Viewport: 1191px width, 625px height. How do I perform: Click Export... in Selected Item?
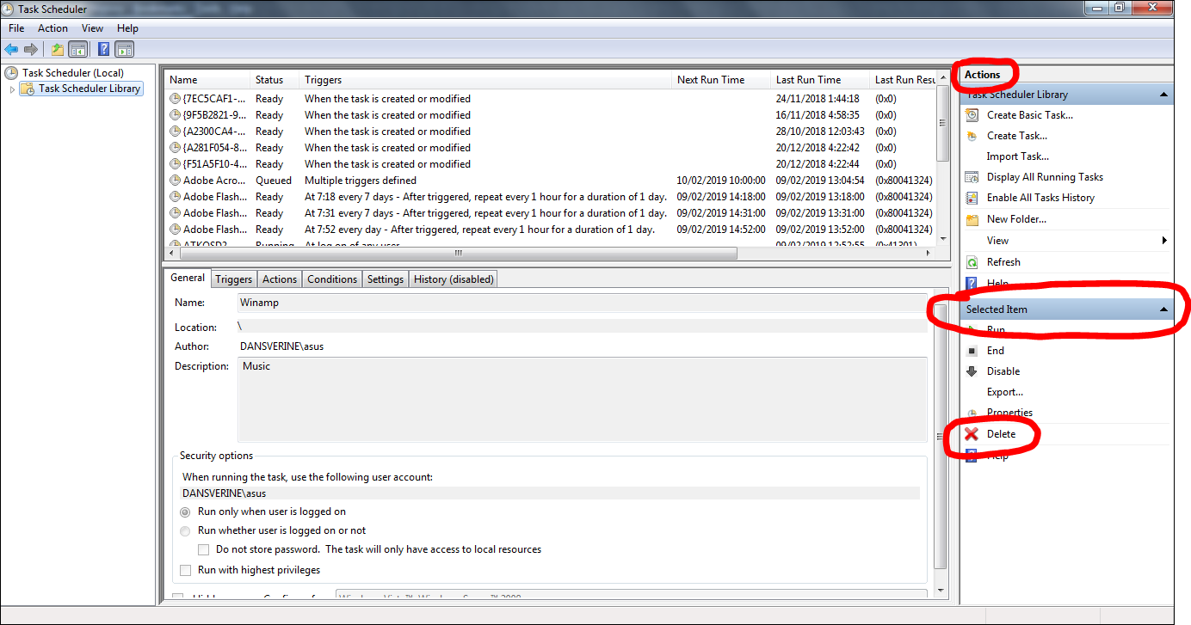[x=1005, y=392]
